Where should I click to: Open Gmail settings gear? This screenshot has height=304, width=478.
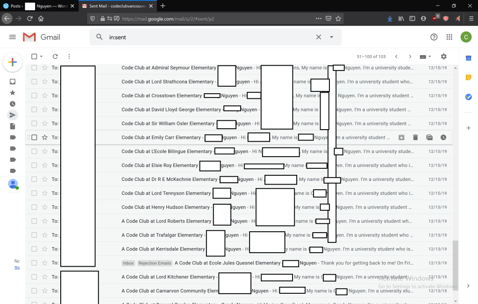pyautogui.click(x=443, y=56)
